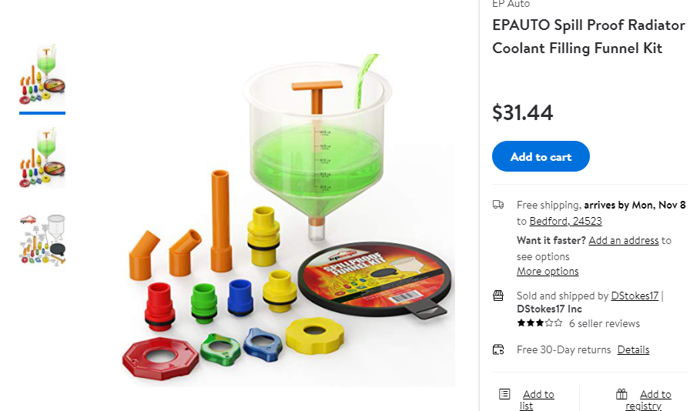The height and width of the screenshot is (411, 700).
Task: Open the More options link
Action: [x=548, y=272]
